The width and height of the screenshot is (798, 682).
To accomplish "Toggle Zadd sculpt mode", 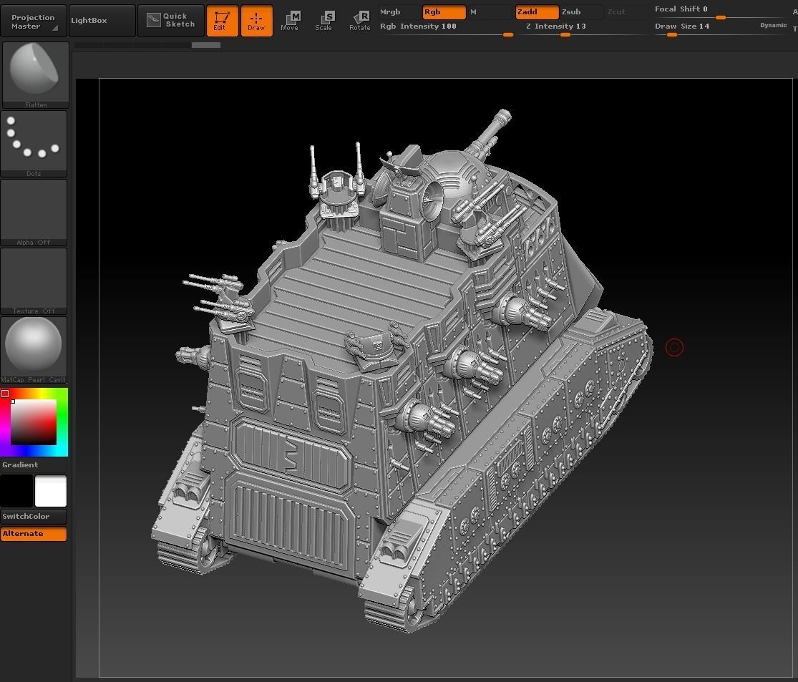I will (x=537, y=11).
